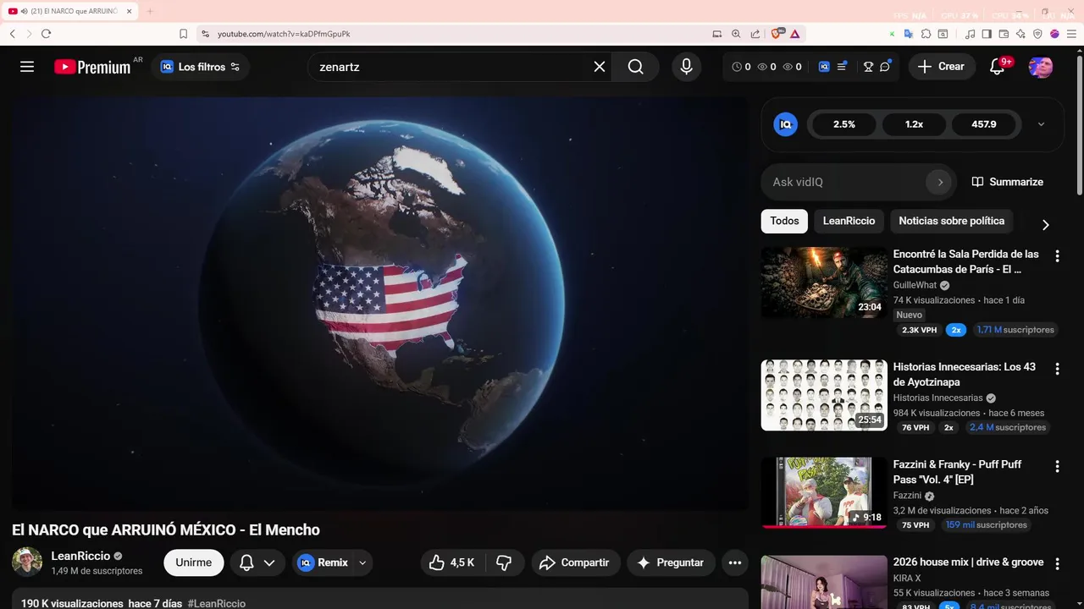
Task: Open the Google Translate extension icon
Action: (908, 34)
